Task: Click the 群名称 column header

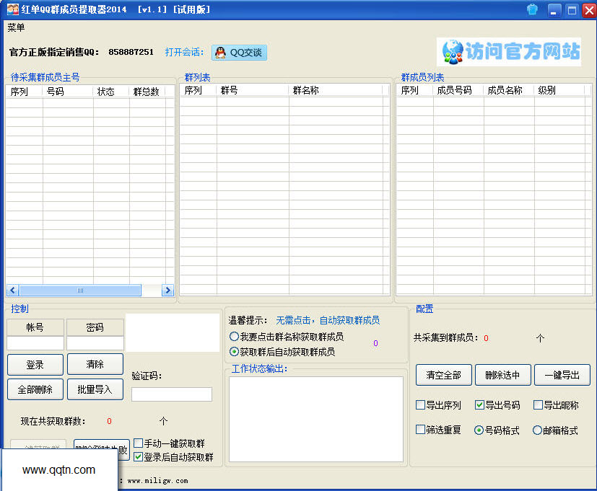Action: pyautogui.click(x=336, y=91)
